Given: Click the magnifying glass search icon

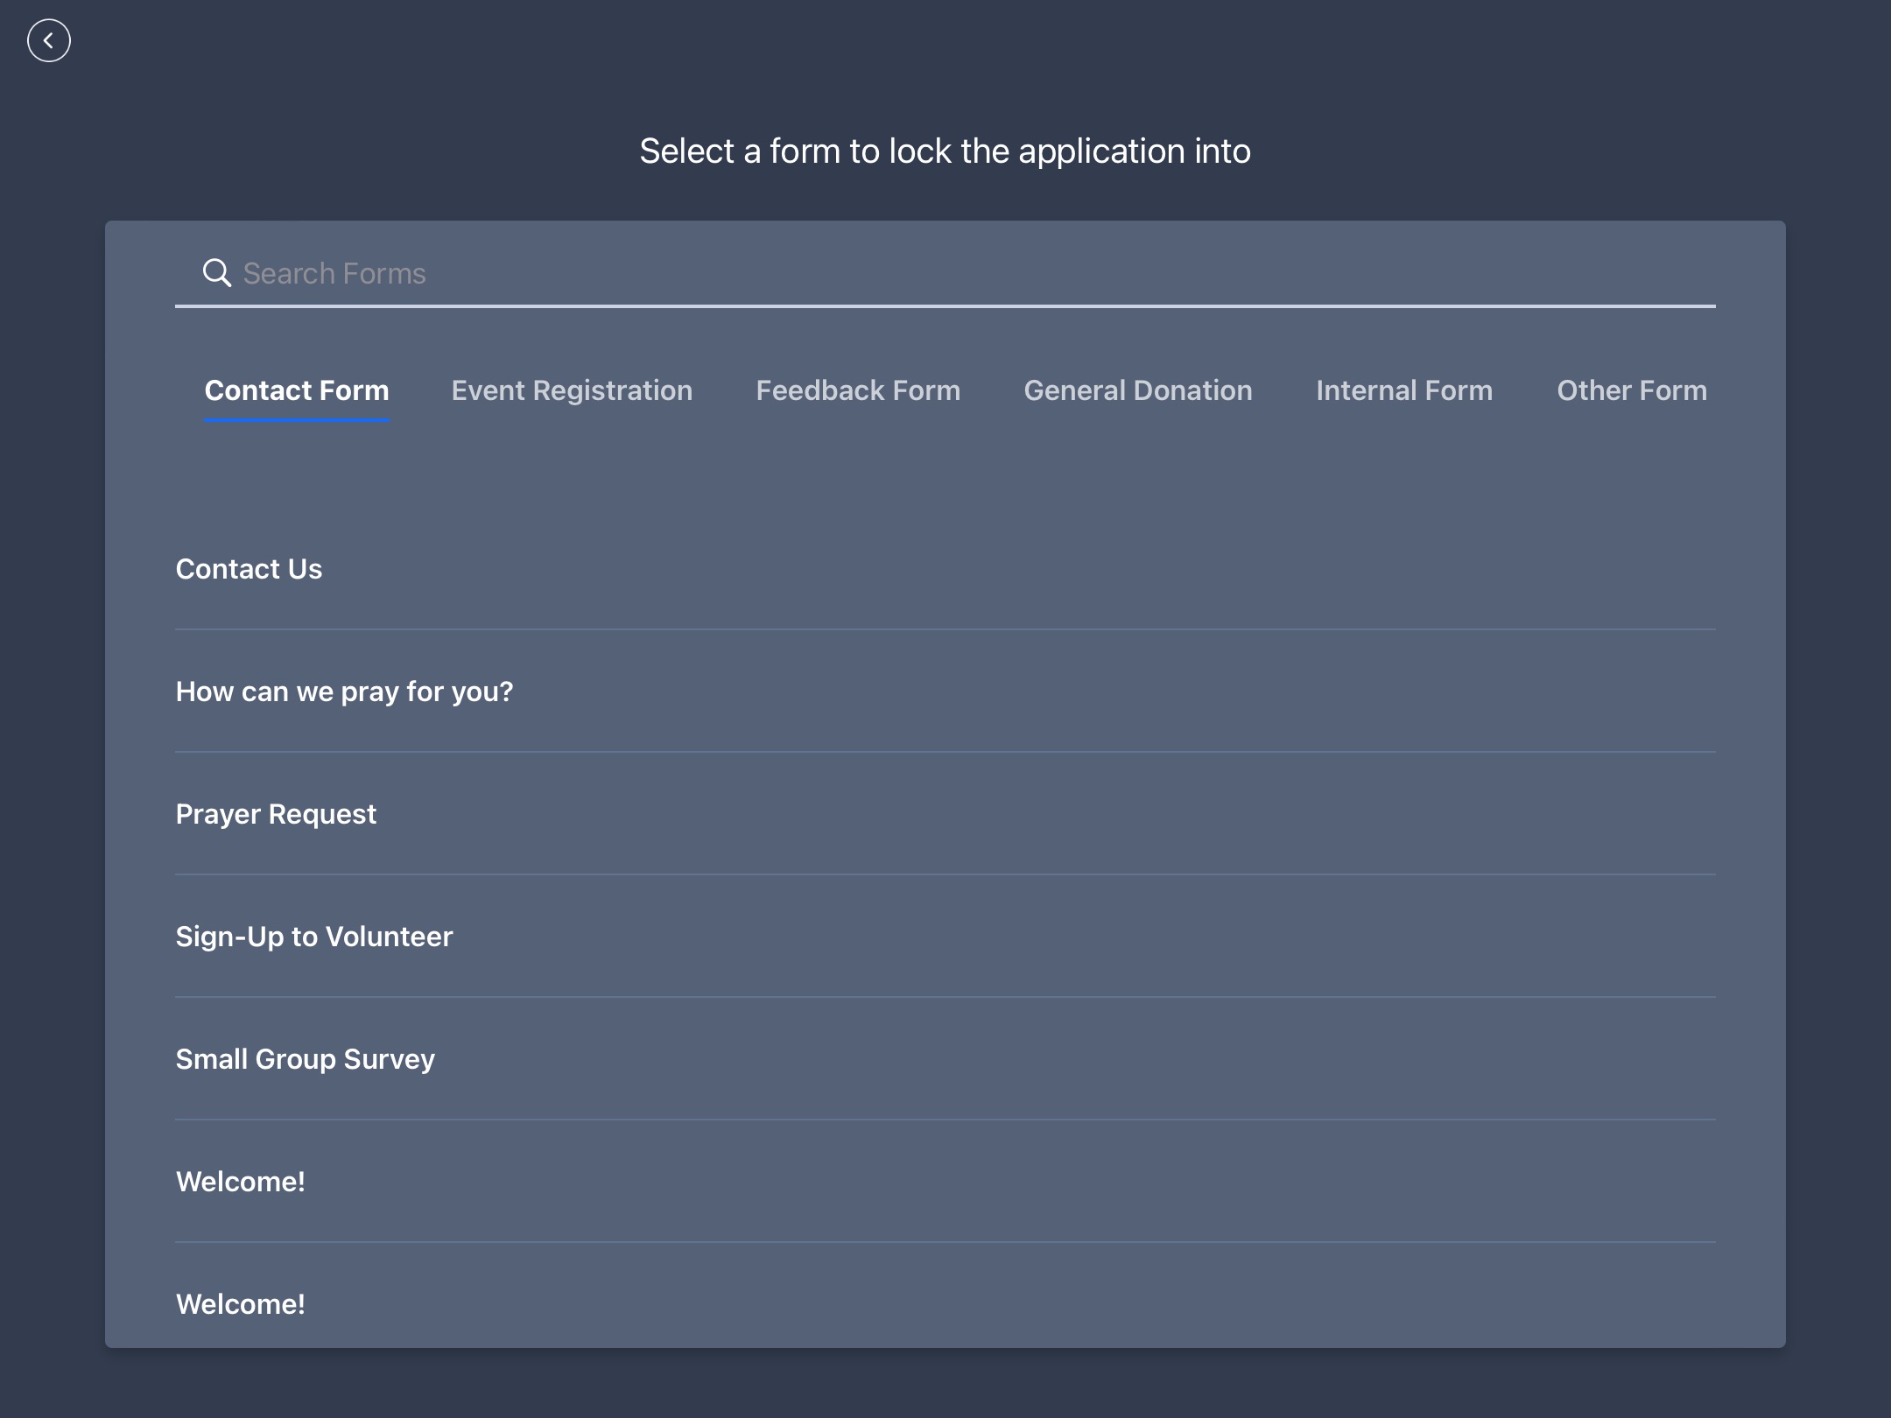Looking at the screenshot, I should tap(216, 273).
